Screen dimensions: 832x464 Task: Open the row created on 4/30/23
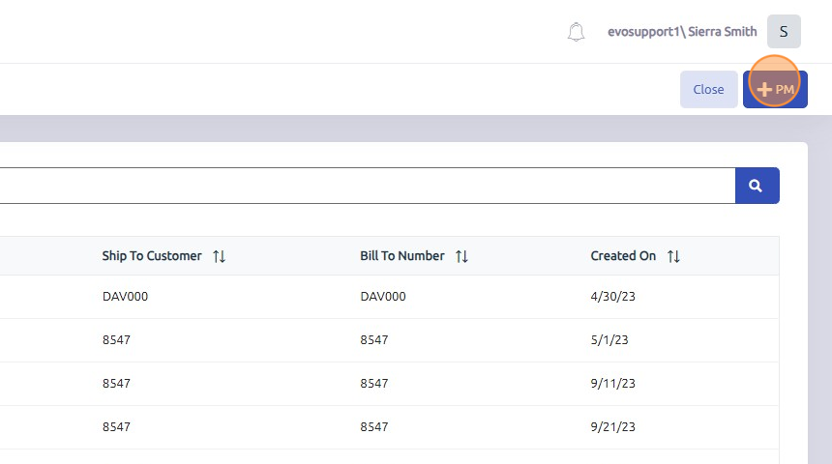[390, 297]
